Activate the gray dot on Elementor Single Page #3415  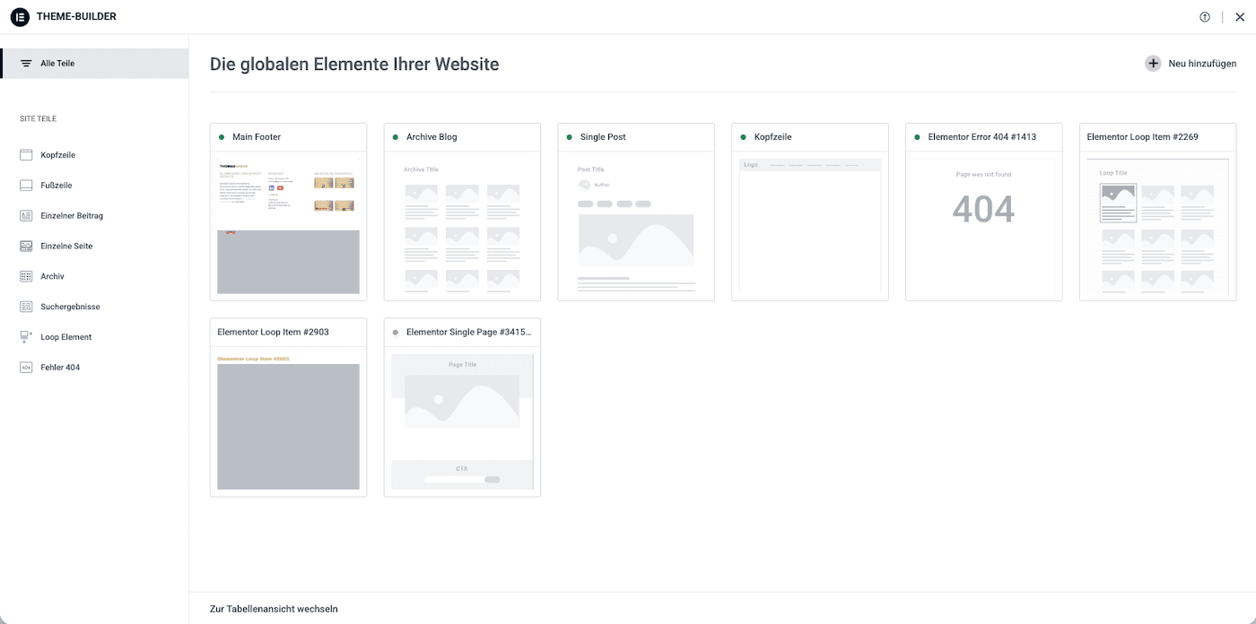[x=395, y=331]
